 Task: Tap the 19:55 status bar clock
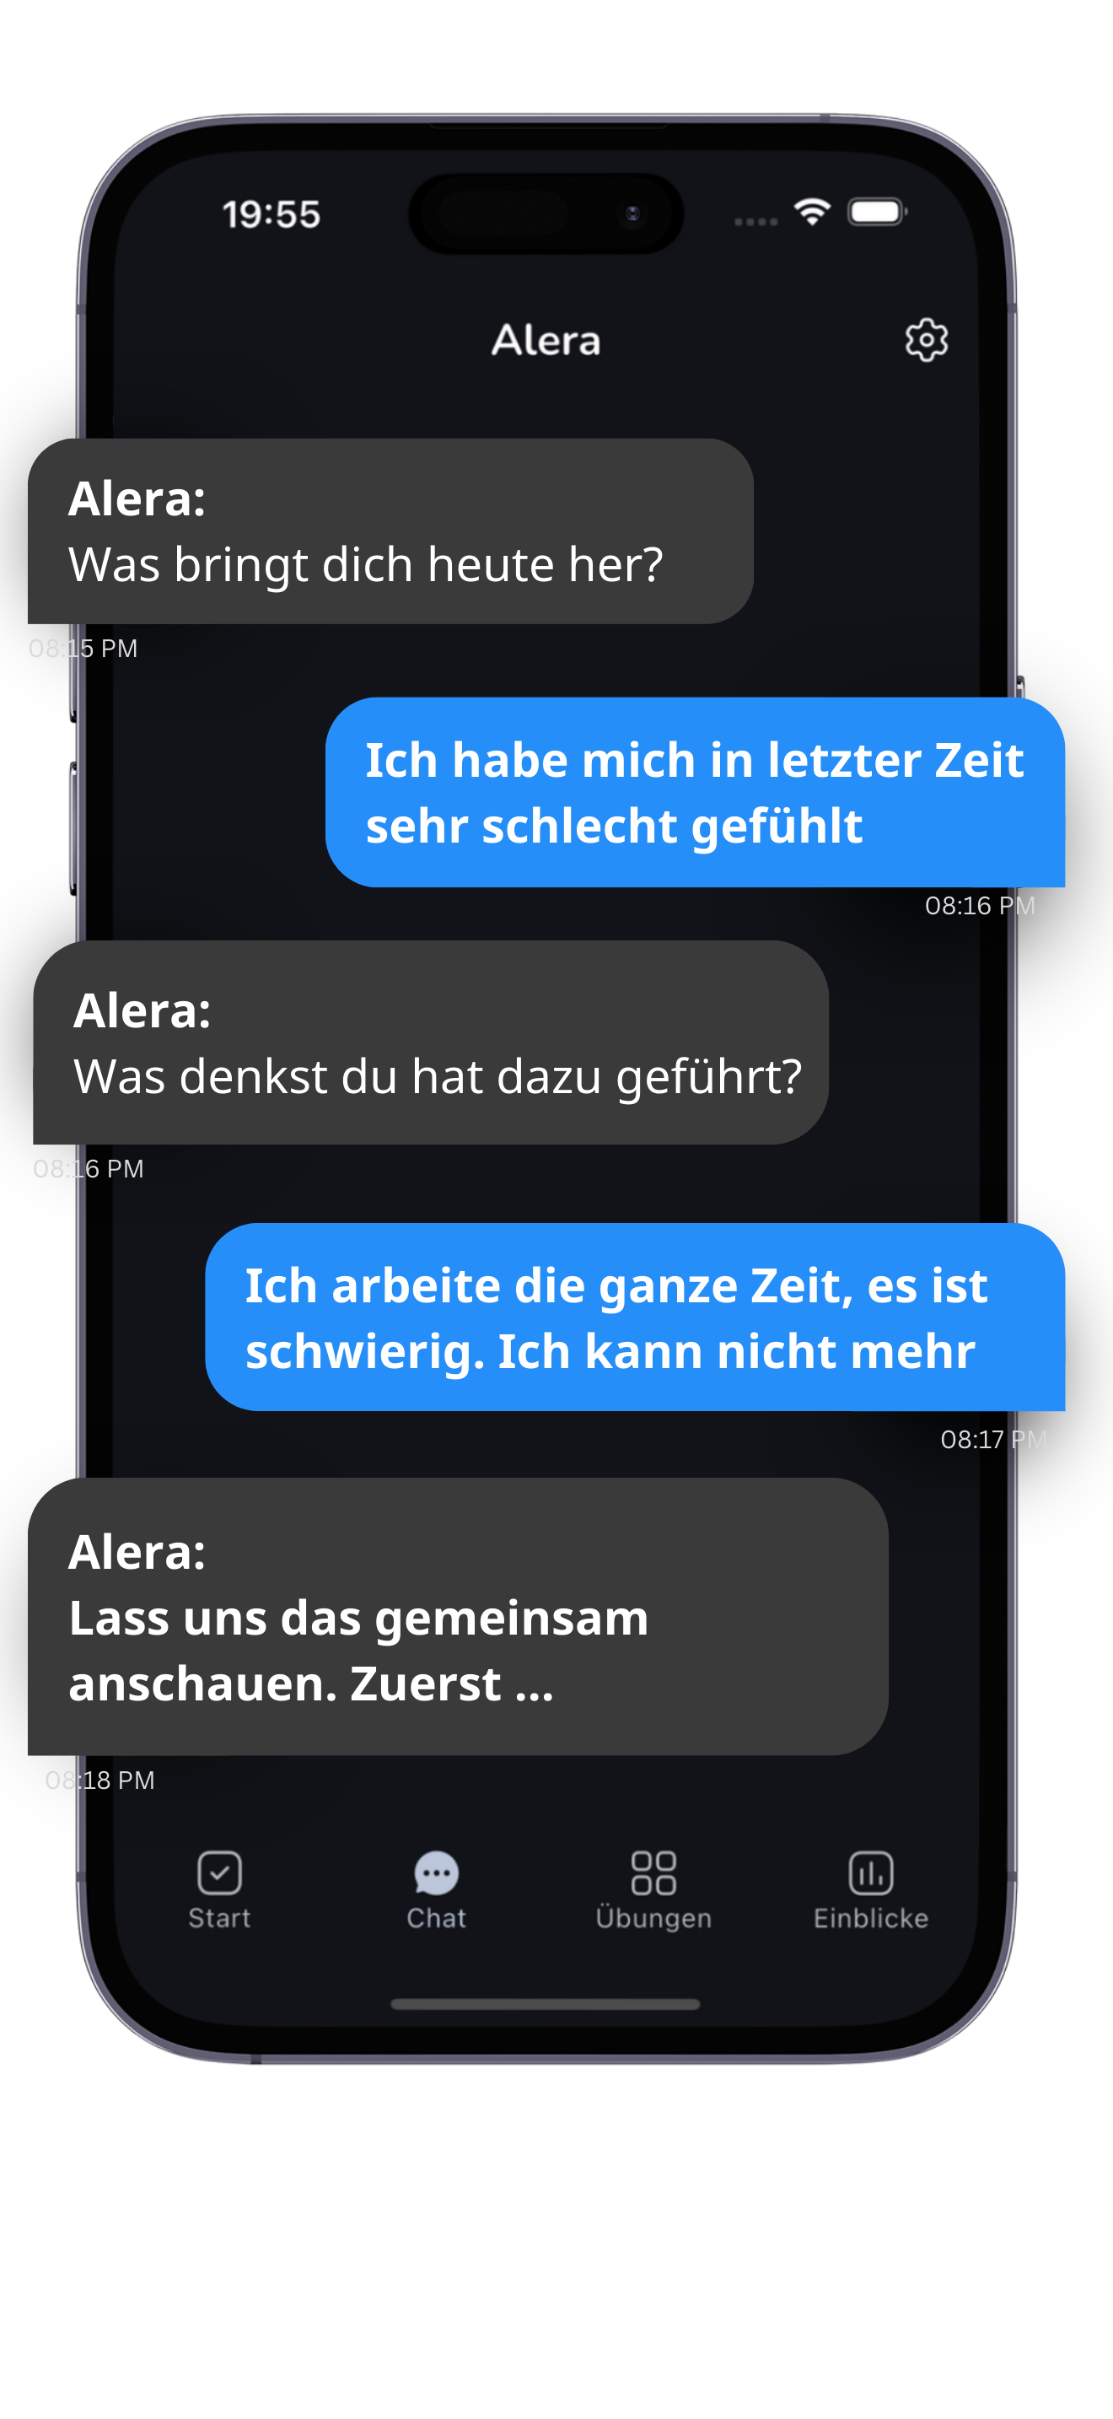point(272,214)
